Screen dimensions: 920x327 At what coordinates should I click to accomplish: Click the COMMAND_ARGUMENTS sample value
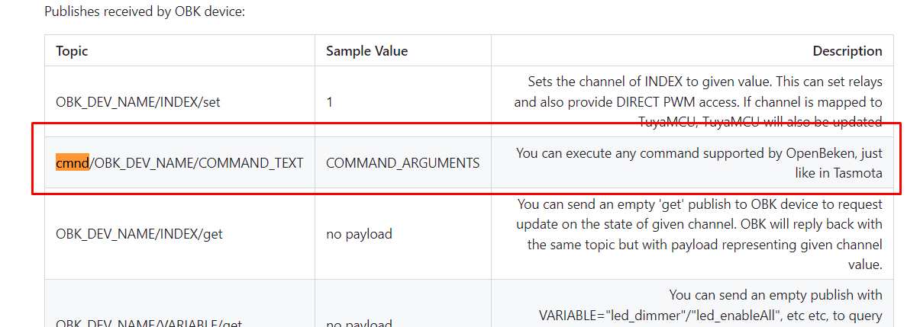click(x=402, y=162)
